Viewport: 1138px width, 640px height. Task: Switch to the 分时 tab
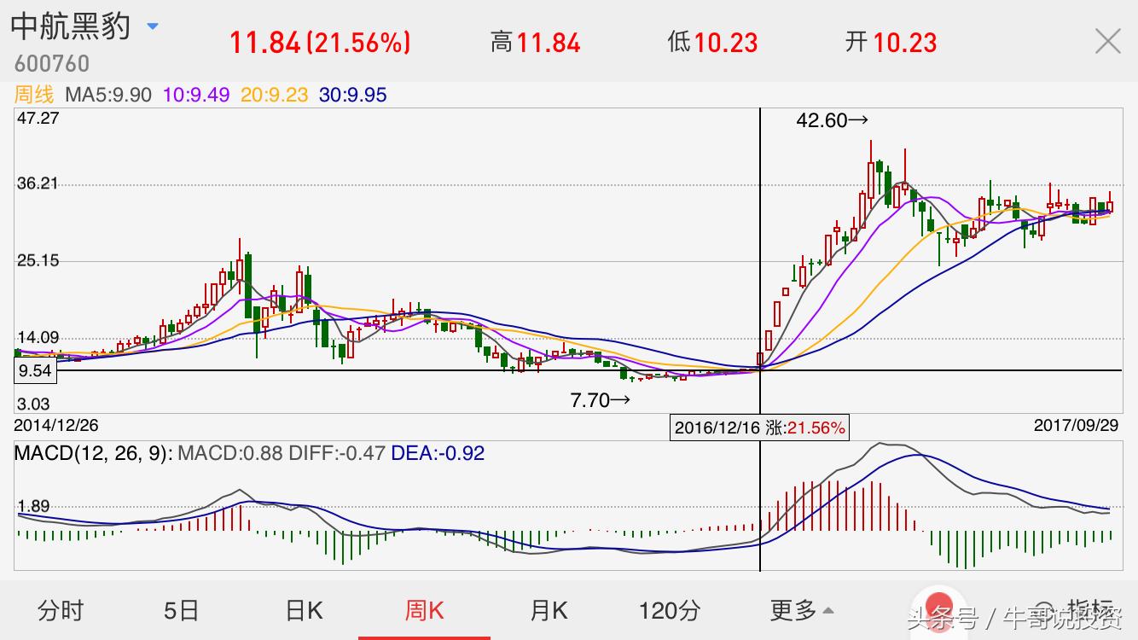pos(61,610)
